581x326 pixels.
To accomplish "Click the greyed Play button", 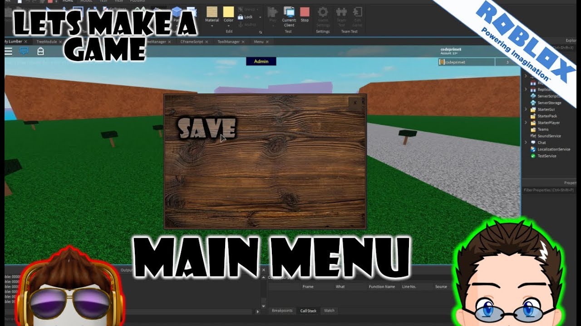I will 273,14.
